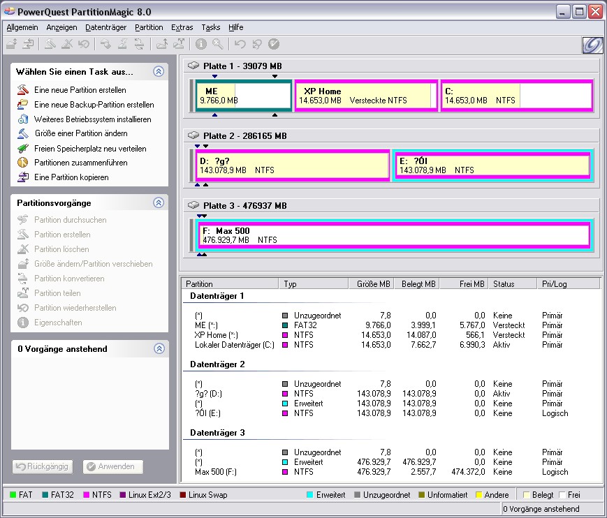Open the Tasks menu
Screen dimensions: 607x518
210,27
